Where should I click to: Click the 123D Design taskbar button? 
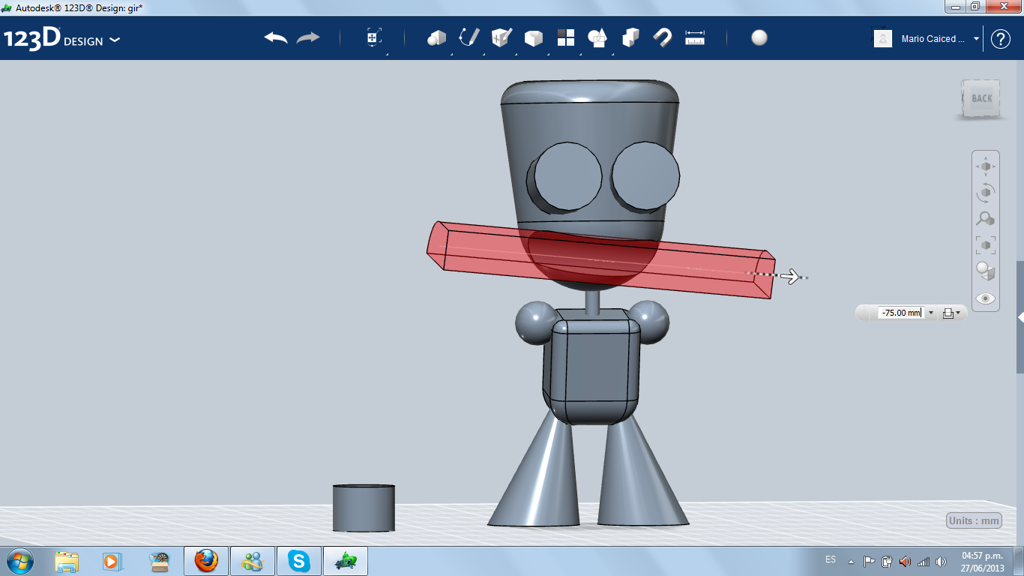tap(346, 561)
